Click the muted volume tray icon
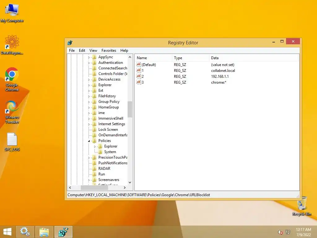The width and height of the screenshot is (317, 238). [280, 232]
